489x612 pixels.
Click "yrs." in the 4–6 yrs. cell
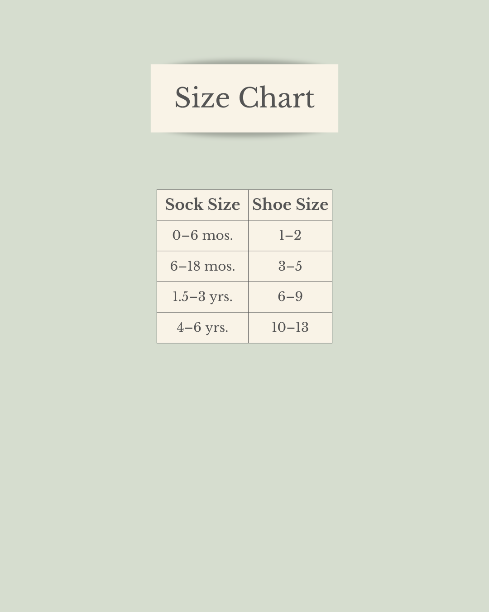point(216,328)
